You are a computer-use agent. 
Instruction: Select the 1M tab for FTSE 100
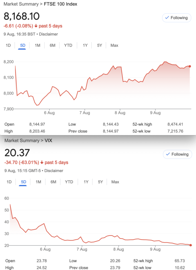[37, 46]
